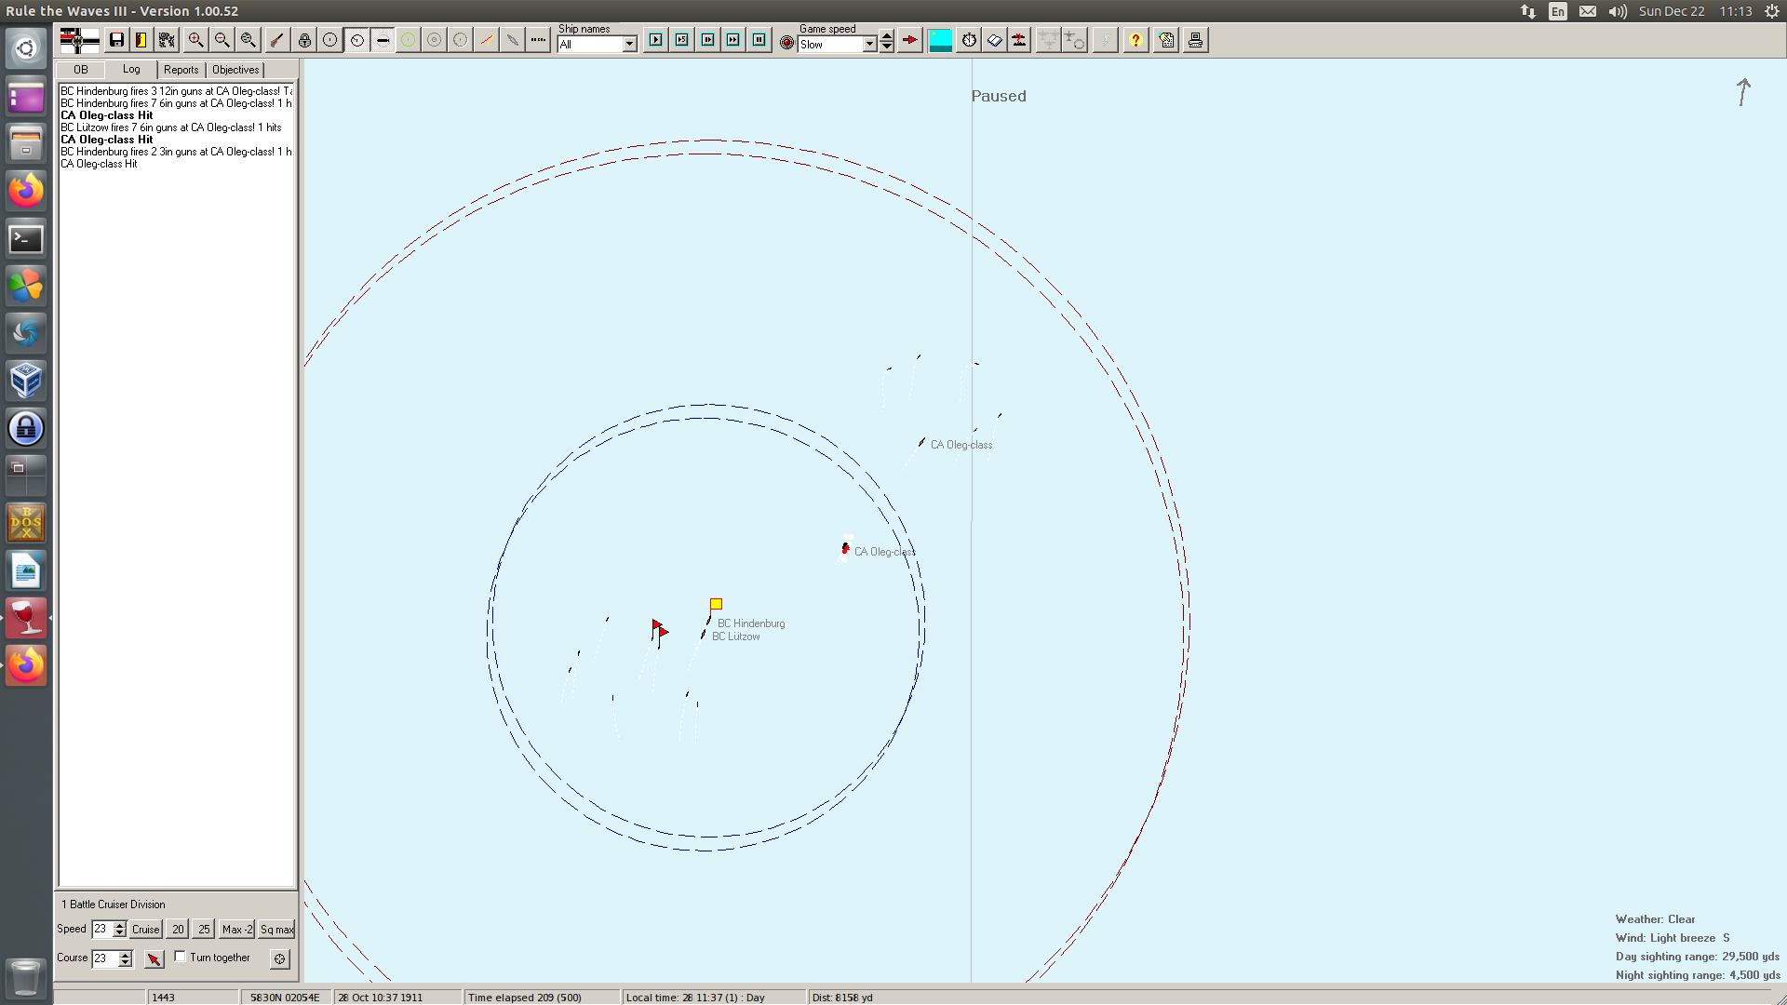The image size is (1787, 1005).
Task: Save the game with the floppy disk icon
Action: pyautogui.click(x=116, y=40)
